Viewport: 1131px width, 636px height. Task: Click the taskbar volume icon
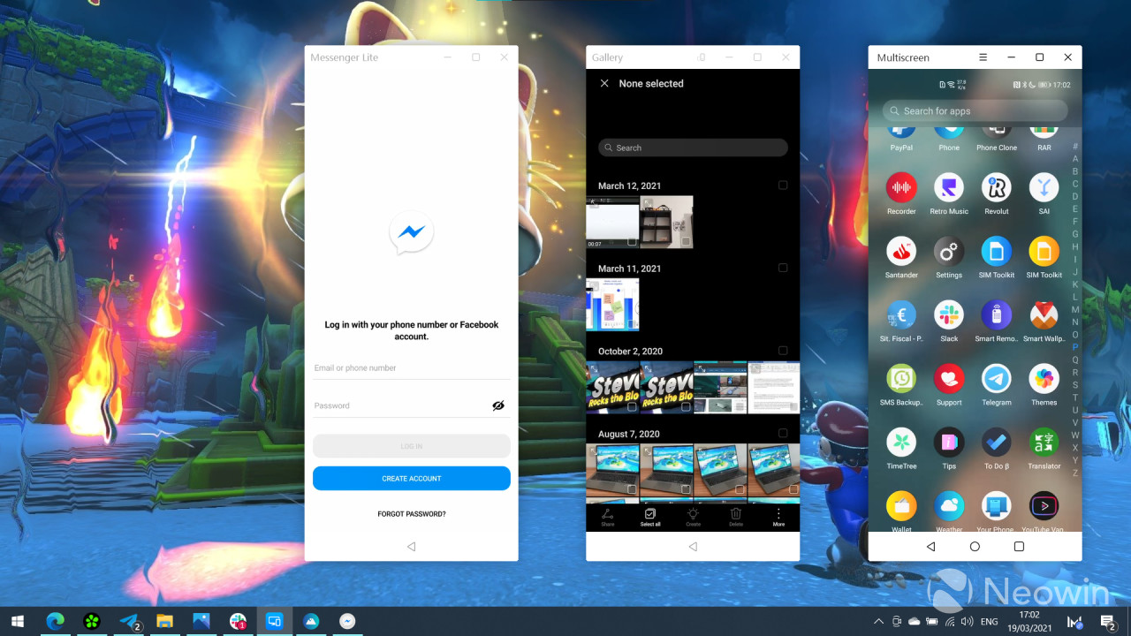click(968, 621)
